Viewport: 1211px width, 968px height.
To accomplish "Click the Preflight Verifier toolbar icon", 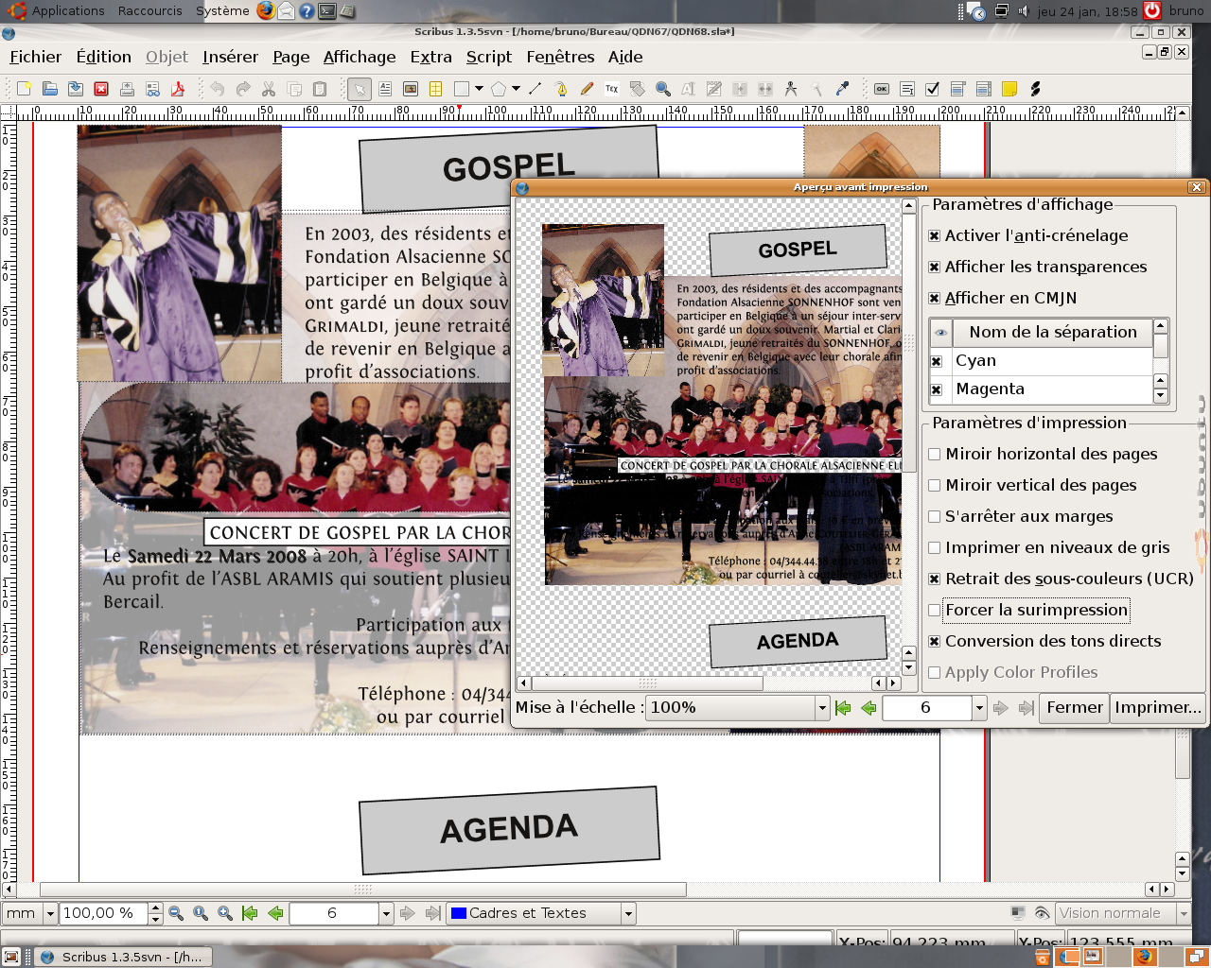I will tap(152, 89).
